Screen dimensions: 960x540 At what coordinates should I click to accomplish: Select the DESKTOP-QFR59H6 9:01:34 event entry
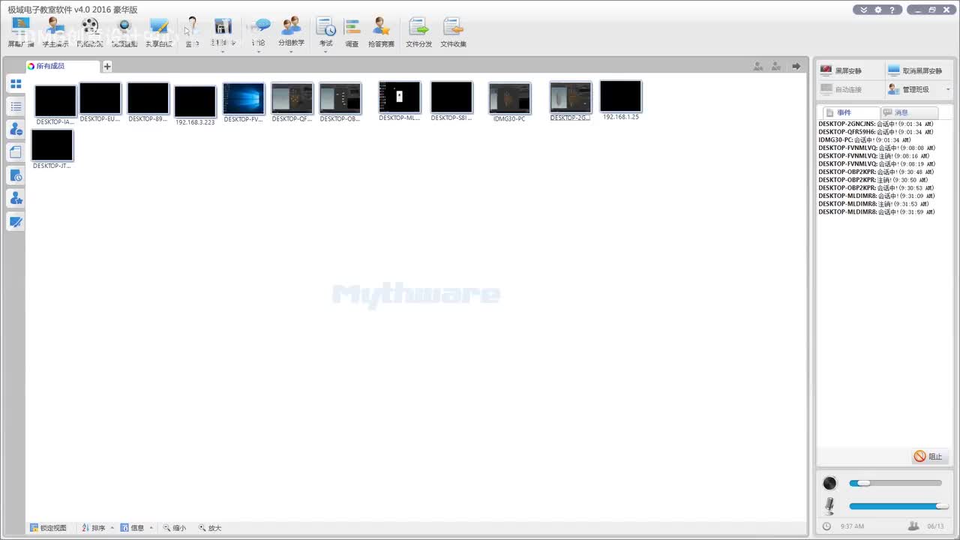click(x=876, y=132)
